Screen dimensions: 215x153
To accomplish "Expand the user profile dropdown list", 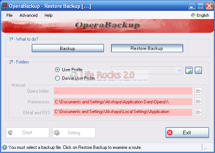I will (179, 71).
